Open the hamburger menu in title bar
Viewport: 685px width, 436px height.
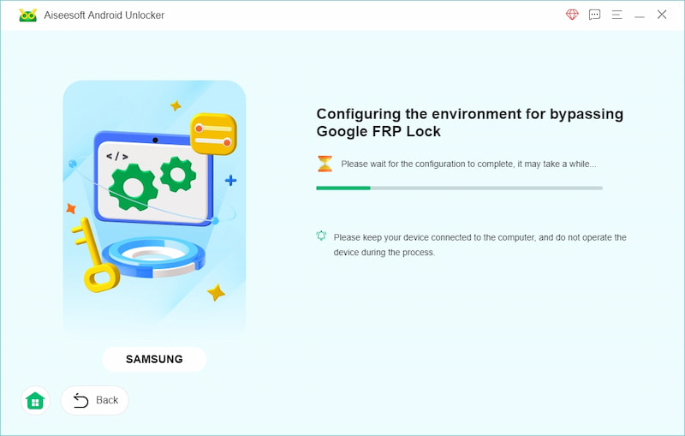[616, 15]
